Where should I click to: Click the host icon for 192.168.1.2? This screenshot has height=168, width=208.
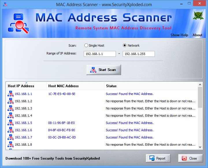coord(11,101)
